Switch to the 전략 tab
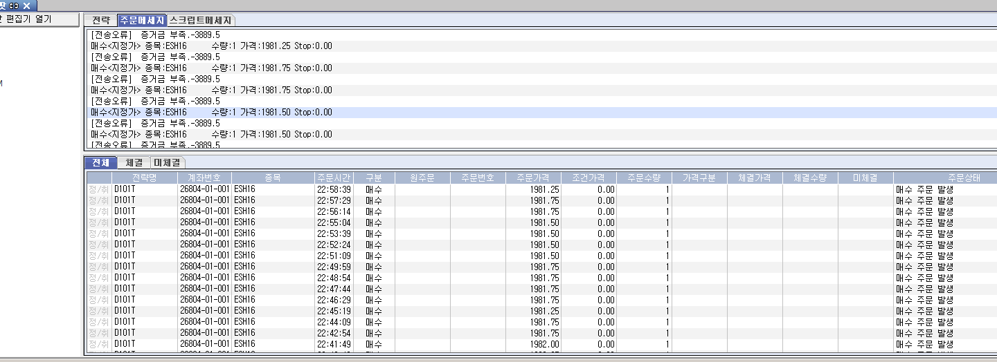The image size is (997, 362). pyautogui.click(x=100, y=21)
